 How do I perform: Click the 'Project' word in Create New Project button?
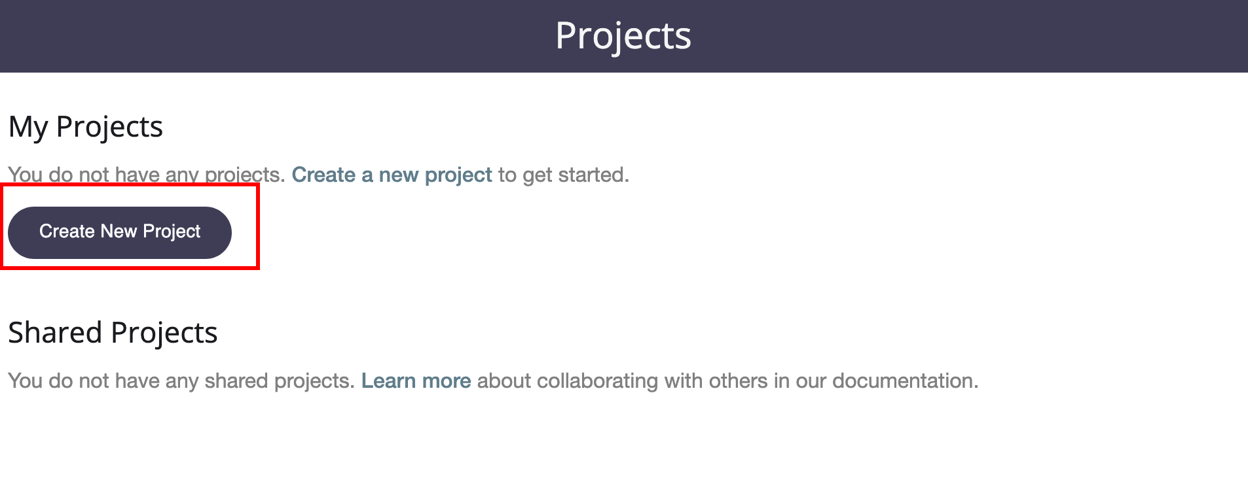tap(172, 232)
